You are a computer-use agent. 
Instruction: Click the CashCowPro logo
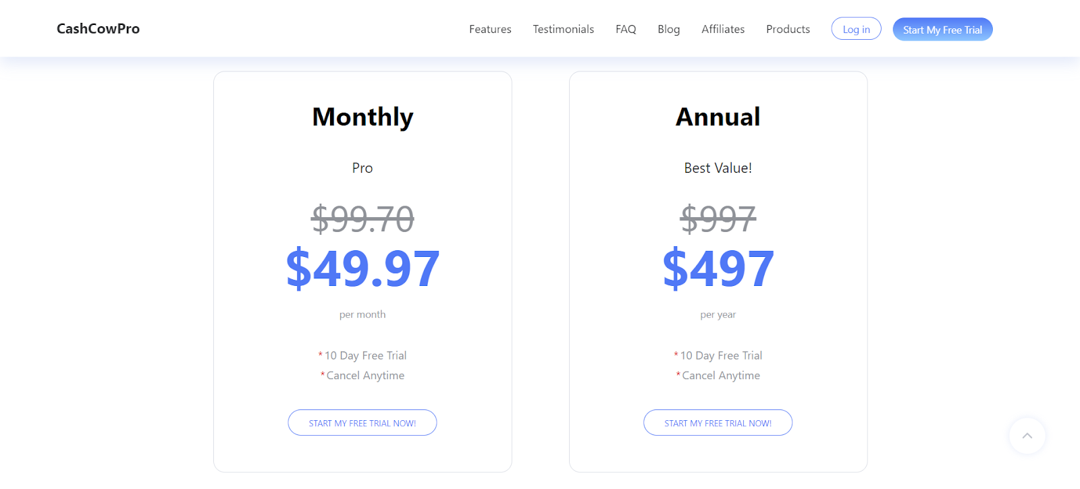coord(99,29)
